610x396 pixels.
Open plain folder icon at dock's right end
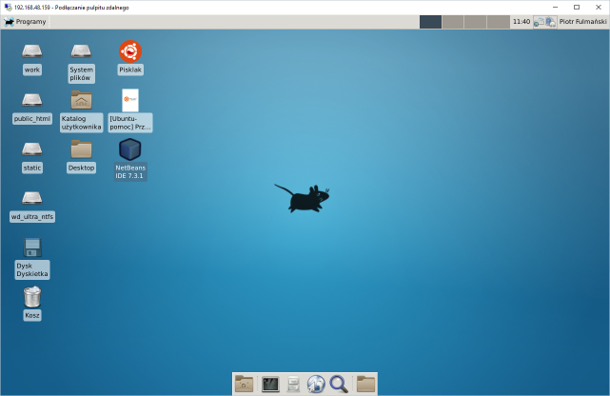(365, 385)
